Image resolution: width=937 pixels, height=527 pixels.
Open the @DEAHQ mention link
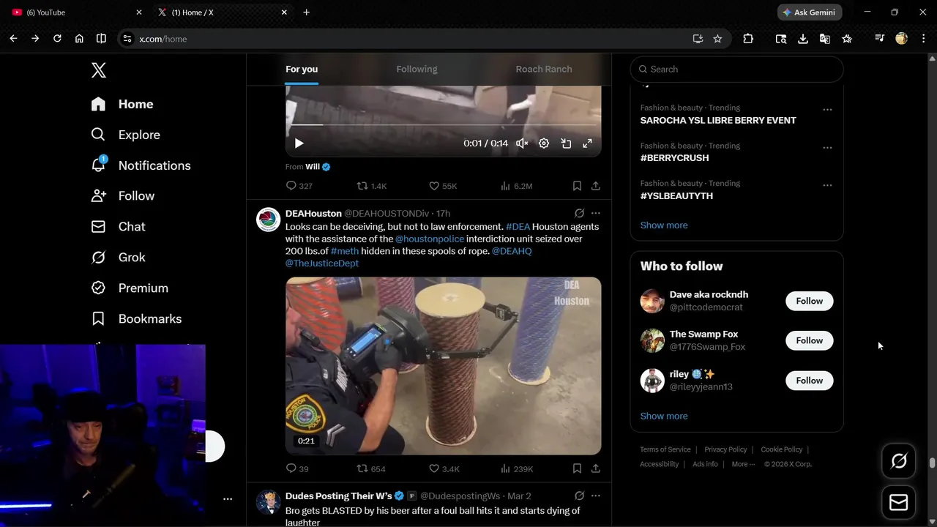tap(512, 250)
